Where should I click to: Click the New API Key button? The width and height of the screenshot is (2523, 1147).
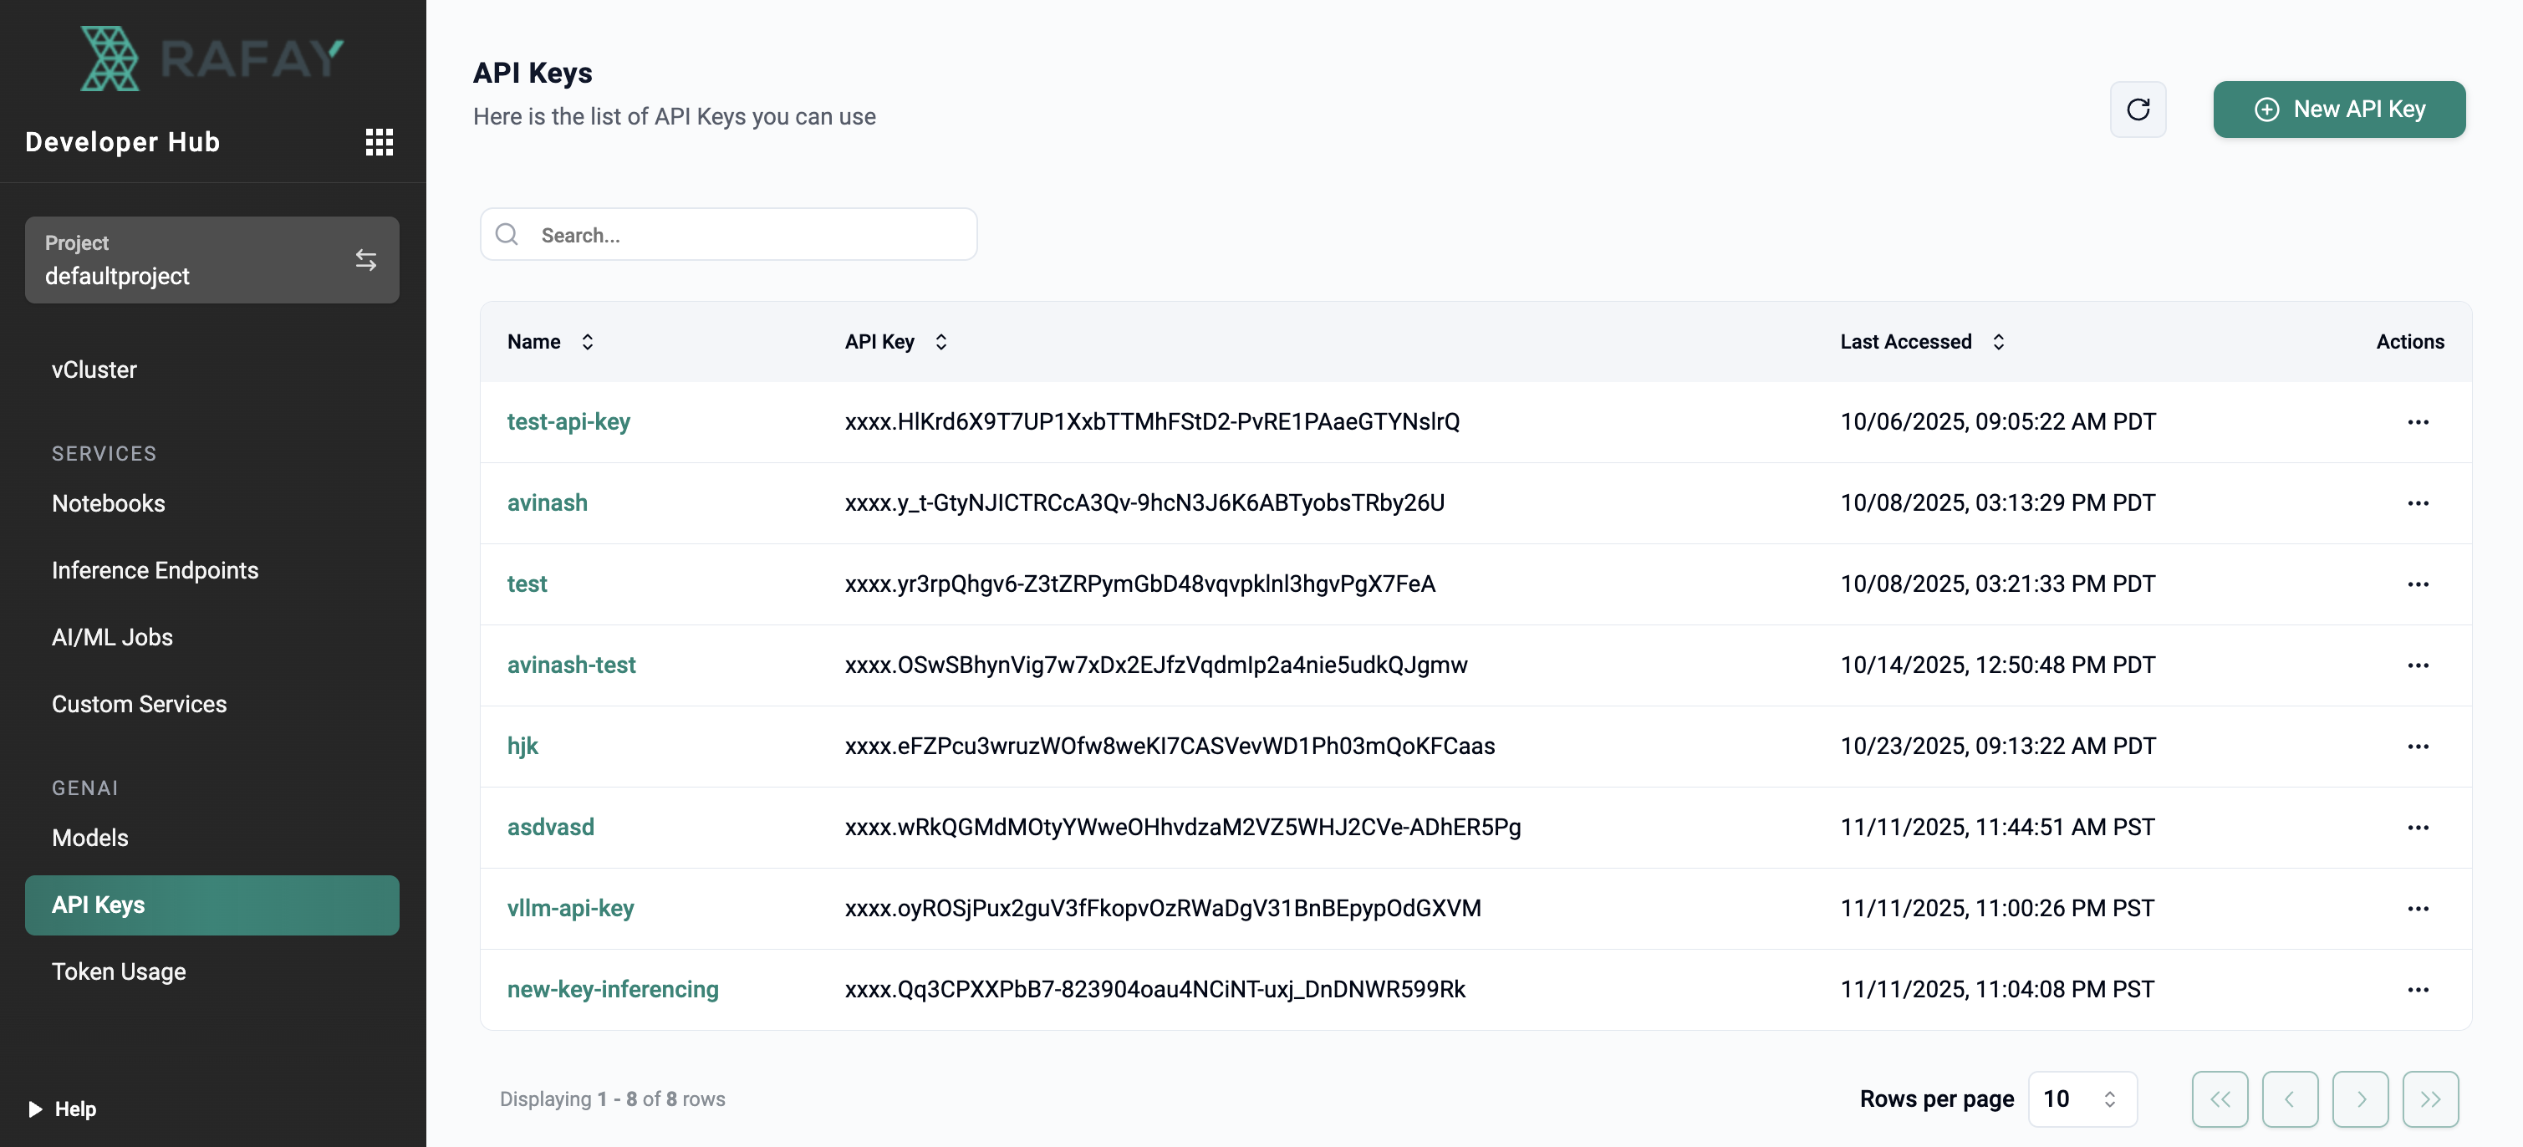pos(2338,109)
